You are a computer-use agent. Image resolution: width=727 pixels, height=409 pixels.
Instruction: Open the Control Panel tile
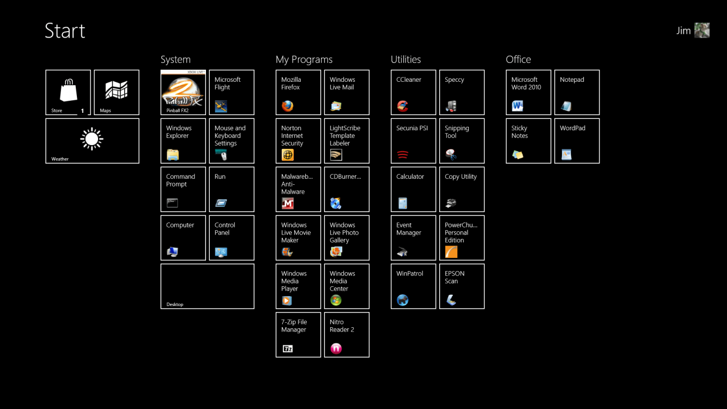tap(232, 238)
